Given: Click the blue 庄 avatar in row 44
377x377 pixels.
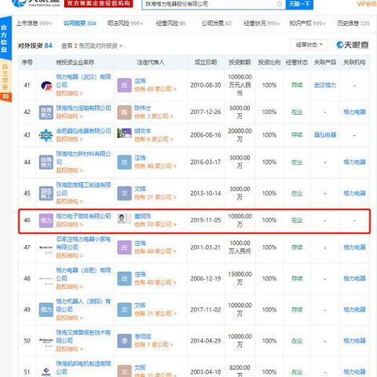Looking at the screenshot, I should [x=124, y=163].
